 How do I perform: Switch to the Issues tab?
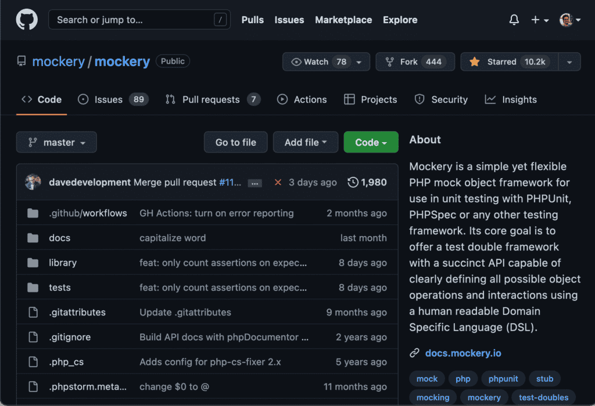(108, 99)
